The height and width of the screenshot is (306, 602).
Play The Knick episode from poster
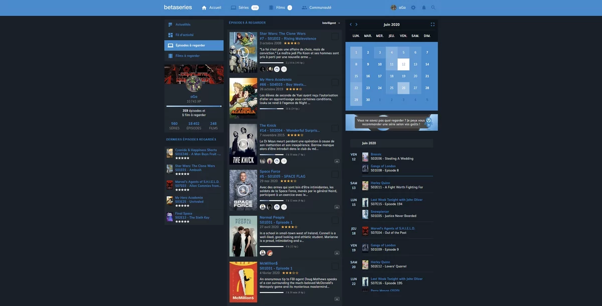tap(243, 144)
